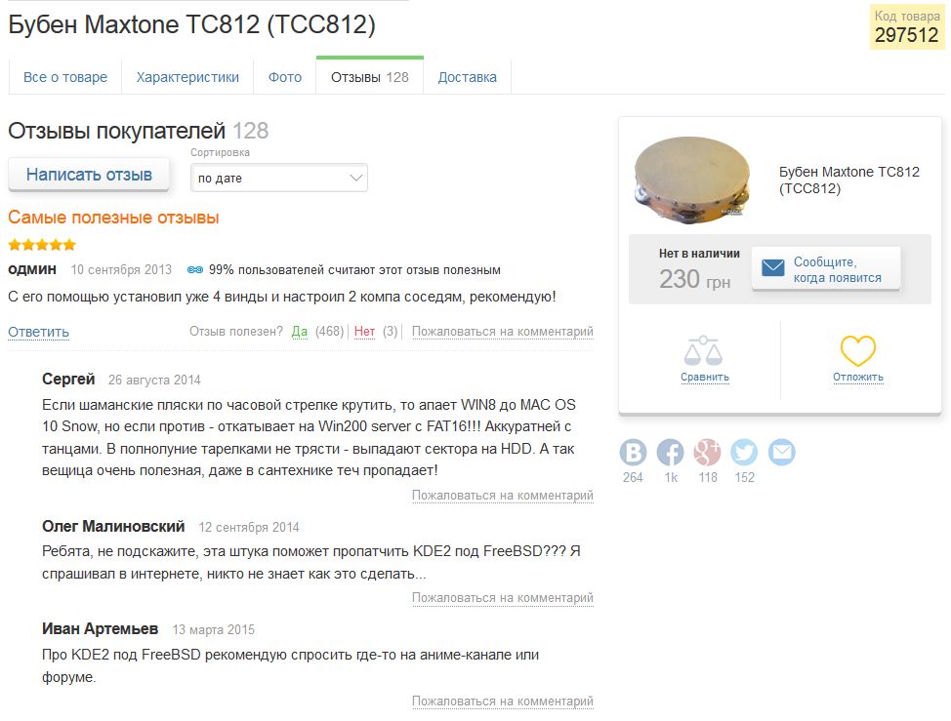This screenshot has height=721, width=951.
Task: Click the date '10 сентября 2013'
Action: point(121,269)
